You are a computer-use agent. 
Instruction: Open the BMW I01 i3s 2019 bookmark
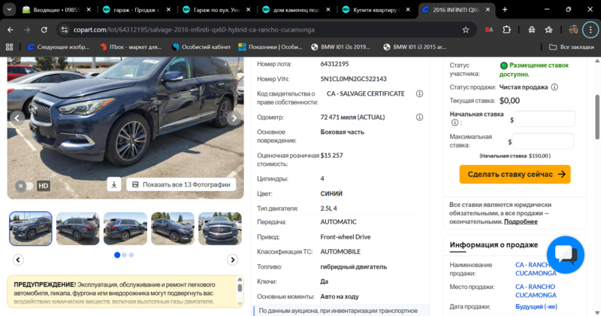[340, 47]
